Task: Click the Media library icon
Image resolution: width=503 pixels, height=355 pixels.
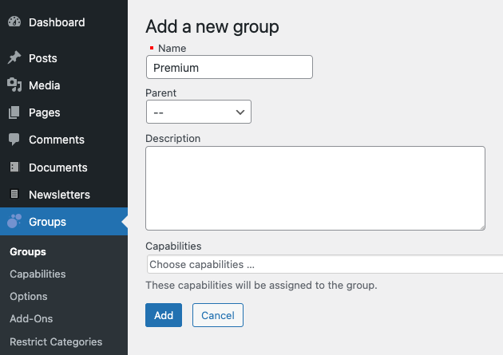Action: tap(14, 85)
